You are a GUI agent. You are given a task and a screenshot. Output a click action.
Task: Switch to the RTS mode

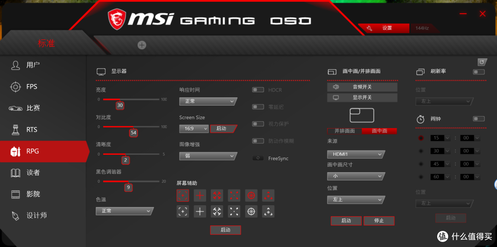click(x=43, y=129)
